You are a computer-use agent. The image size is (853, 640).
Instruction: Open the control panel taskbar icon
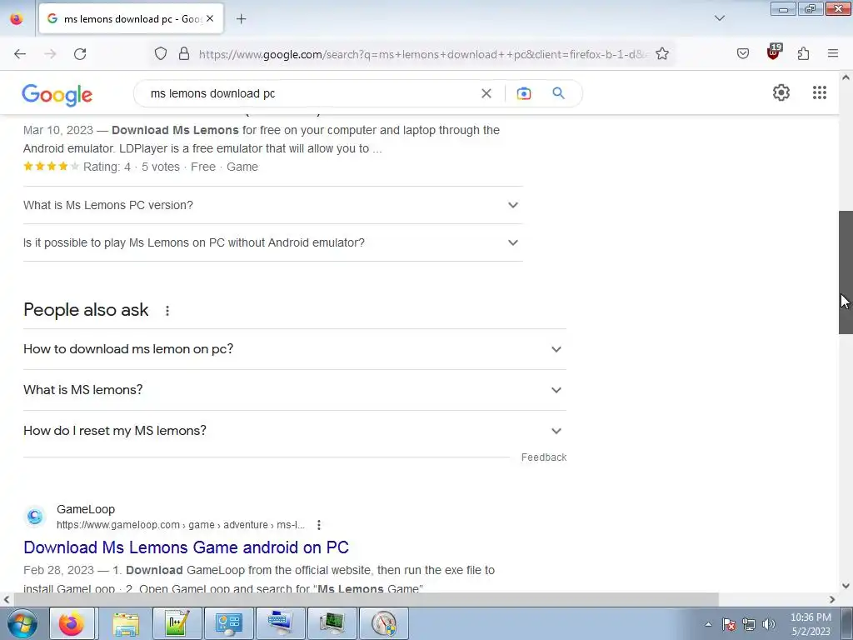tap(228, 623)
